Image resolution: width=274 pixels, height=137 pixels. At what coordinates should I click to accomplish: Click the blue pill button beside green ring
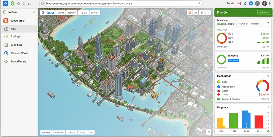point(233,60)
